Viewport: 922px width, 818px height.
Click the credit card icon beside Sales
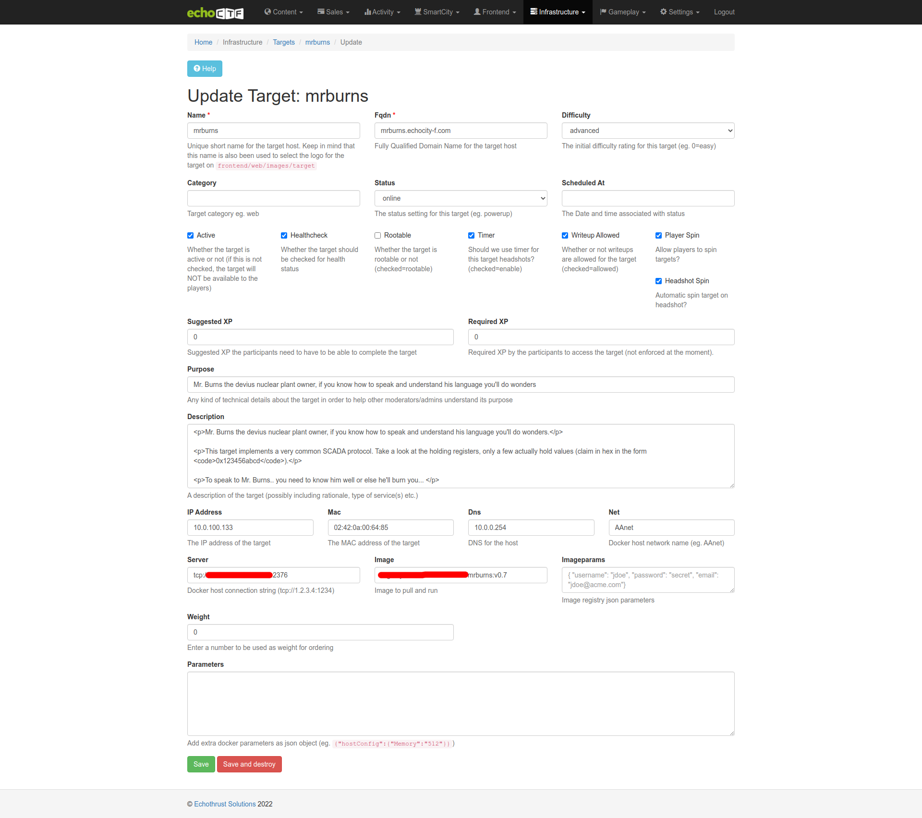[x=321, y=12]
